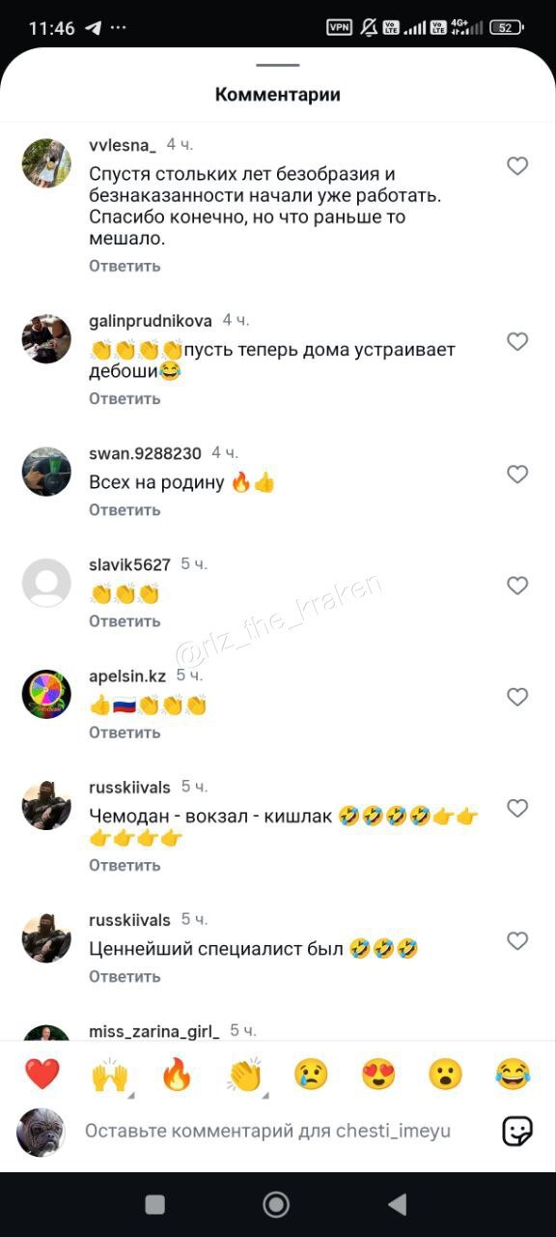The height and width of the screenshot is (1237, 556).
Task: Focus the Оставьте комментарий input field
Action: pyautogui.click(x=267, y=1131)
